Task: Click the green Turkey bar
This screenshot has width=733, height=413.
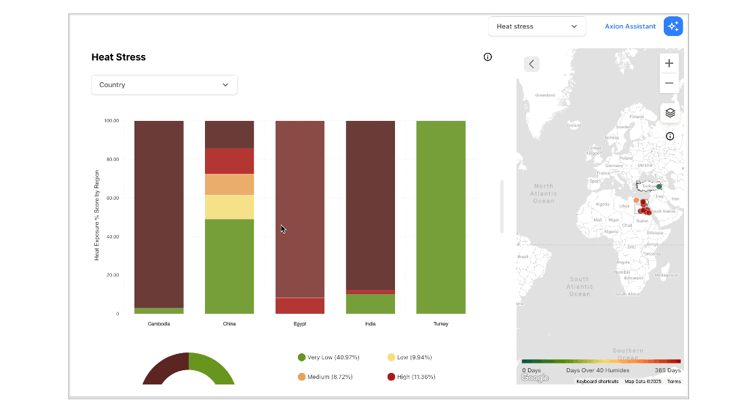Action: pyautogui.click(x=440, y=217)
